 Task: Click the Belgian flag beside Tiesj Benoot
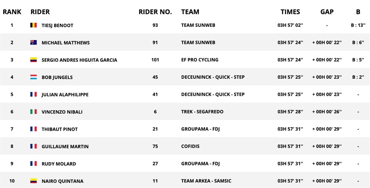click(34, 25)
